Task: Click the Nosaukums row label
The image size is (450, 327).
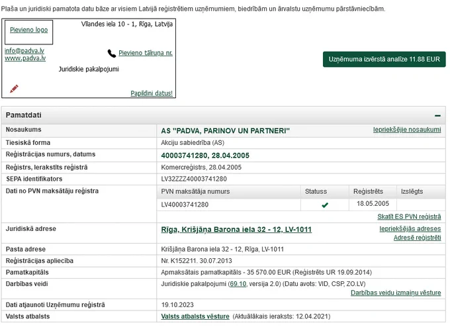Action: (24, 130)
